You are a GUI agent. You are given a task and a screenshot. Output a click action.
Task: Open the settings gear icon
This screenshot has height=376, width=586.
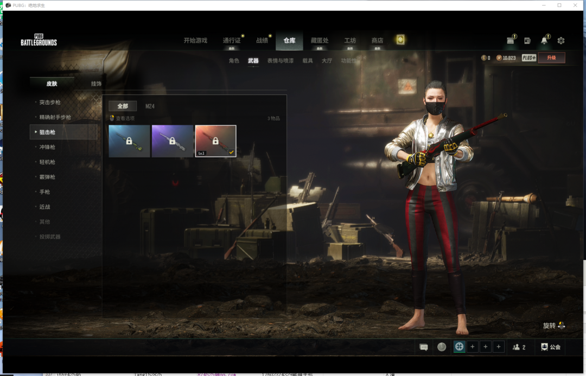click(560, 40)
